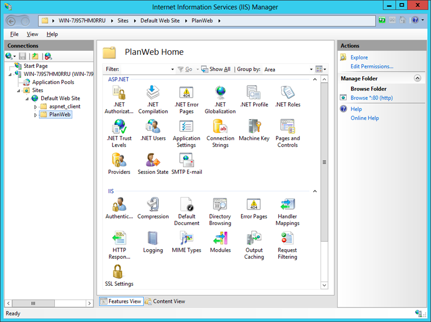Collapse the IIS group
The height and width of the screenshot is (322, 431).
pos(315,191)
